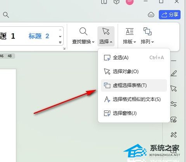Click the search magnifier icon at top left
186x162 pixels.
tap(6, 15)
